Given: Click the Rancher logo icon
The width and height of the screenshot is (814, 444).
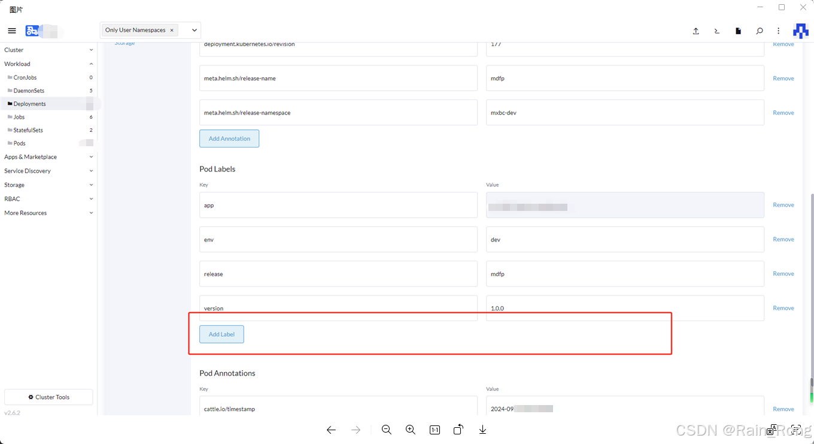Looking at the screenshot, I should pos(801,31).
